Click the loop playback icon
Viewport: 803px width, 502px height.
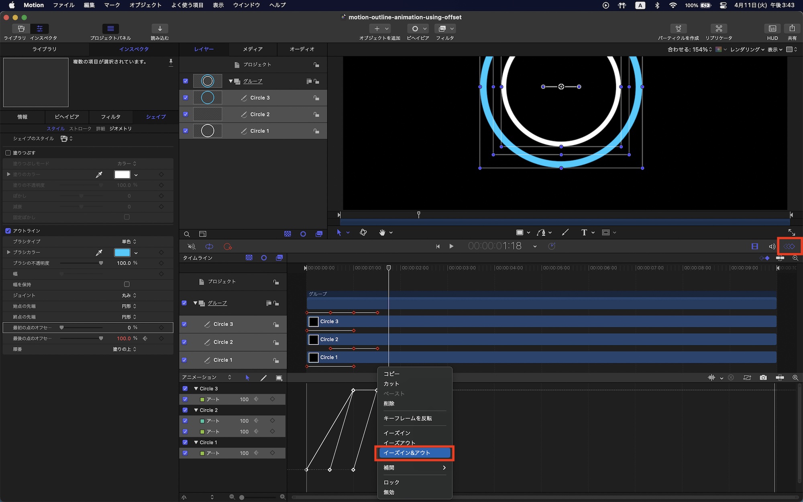[209, 247]
